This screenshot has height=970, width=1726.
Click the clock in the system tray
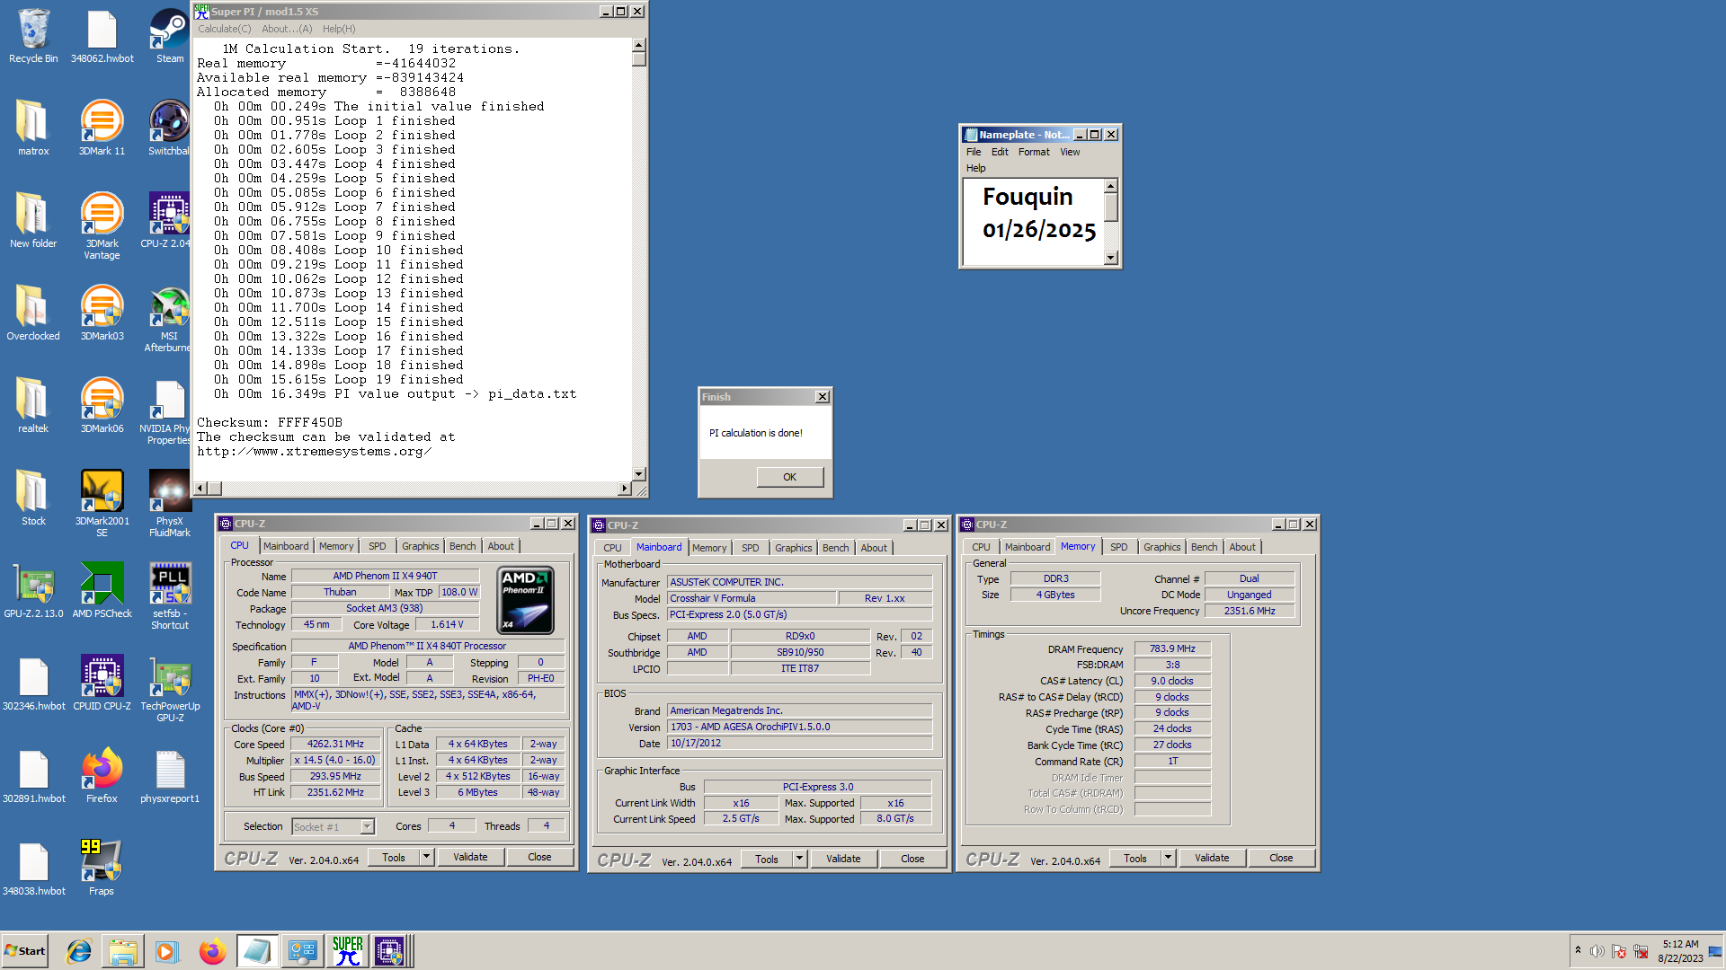point(1680,951)
